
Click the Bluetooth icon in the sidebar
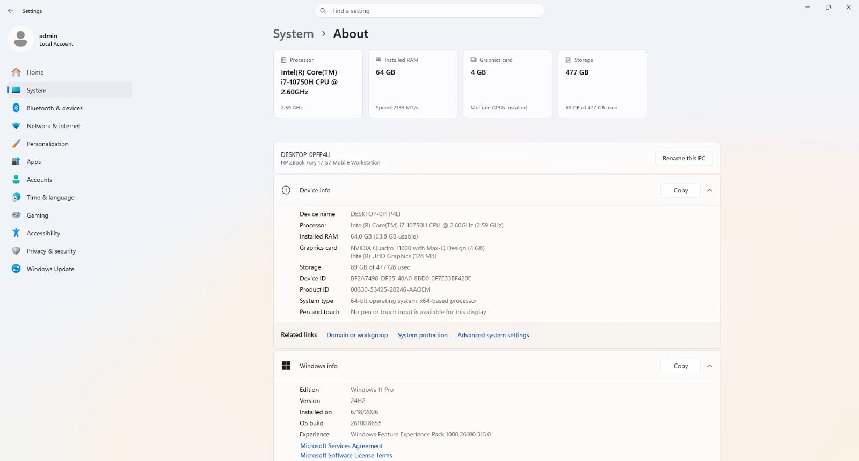tap(16, 108)
